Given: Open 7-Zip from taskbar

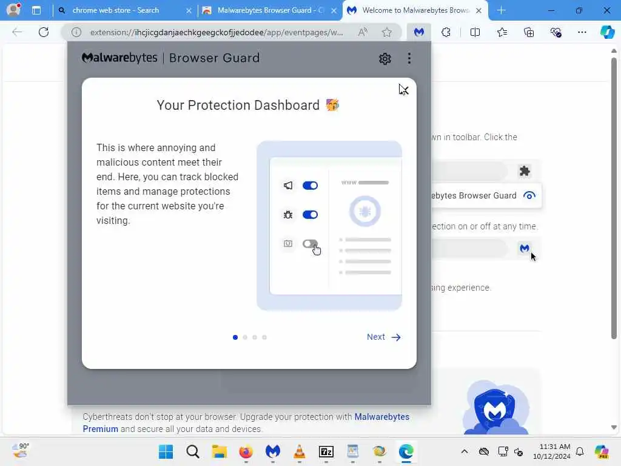Looking at the screenshot, I should click(x=326, y=451).
